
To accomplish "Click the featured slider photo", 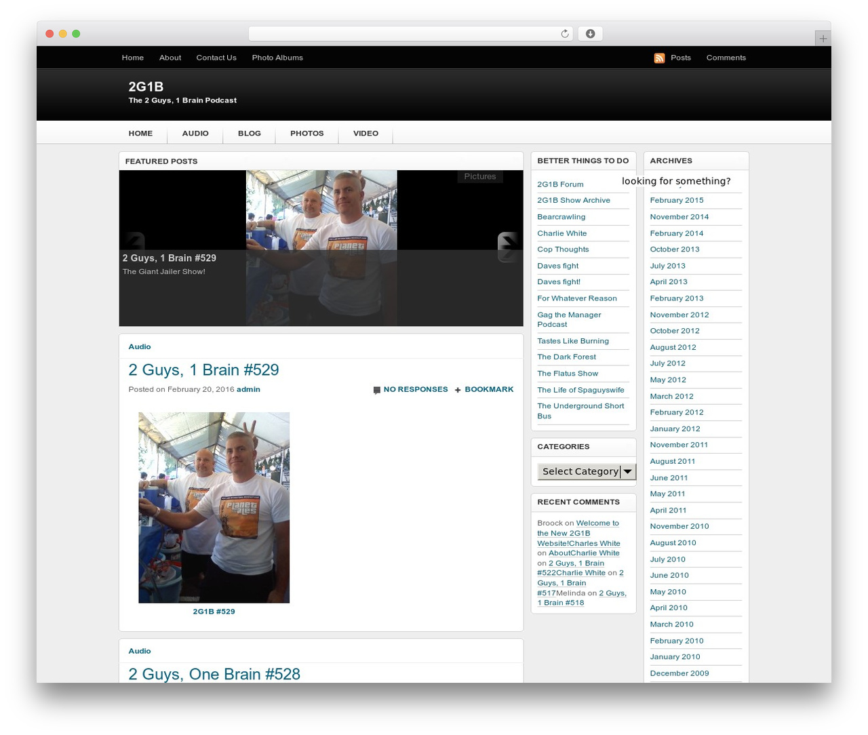I will [321, 248].
